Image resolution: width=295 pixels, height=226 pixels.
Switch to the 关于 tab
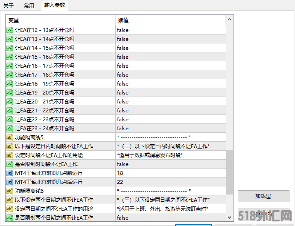pos(9,6)
